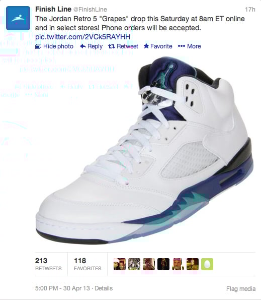This screenshot has width=261, height=300.
Task: Click the Retweet arrows icon
Action: pos(112,46)
